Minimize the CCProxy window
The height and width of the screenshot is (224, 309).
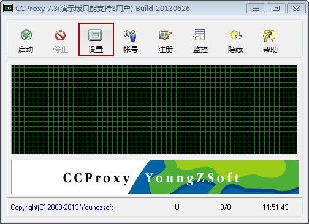(x=256, y=9)
